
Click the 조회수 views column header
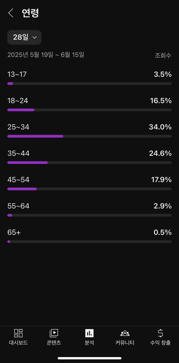tap(163, 55)
